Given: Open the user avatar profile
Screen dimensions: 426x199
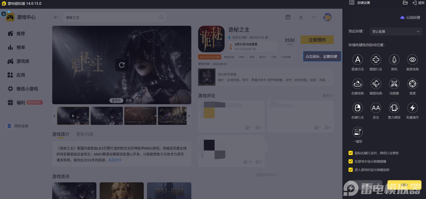Looking at the screenshot, I should (327, 17).
